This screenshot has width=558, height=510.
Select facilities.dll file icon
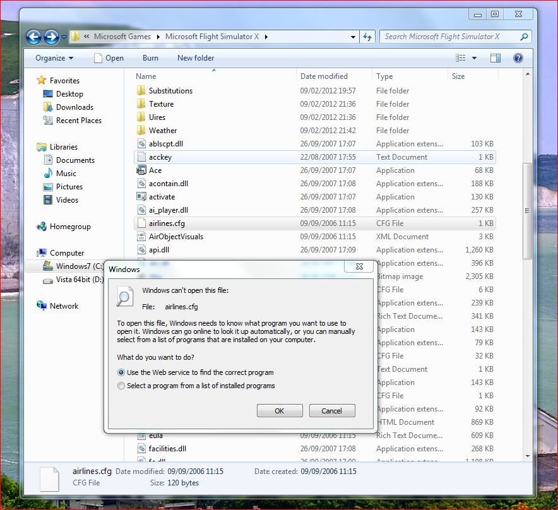click(141, 448)
